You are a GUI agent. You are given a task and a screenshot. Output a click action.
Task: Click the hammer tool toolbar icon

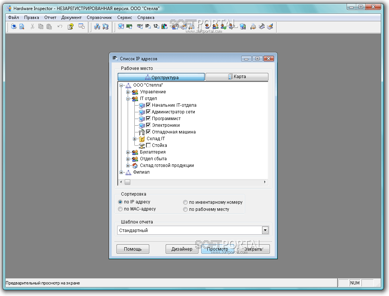click(262, 26)
